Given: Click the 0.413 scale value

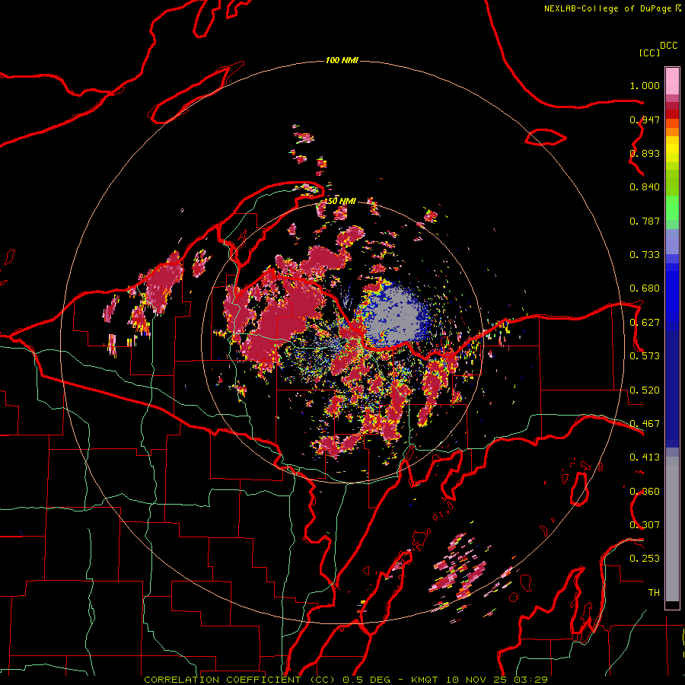Looking at the screenshot, I should pos(645,457).
